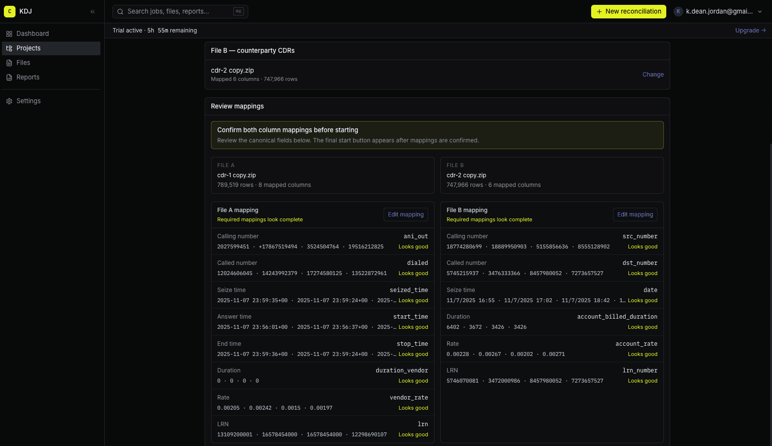Open Reports in the sidebar
The image size is (772, 446).
tap(51, 77)
